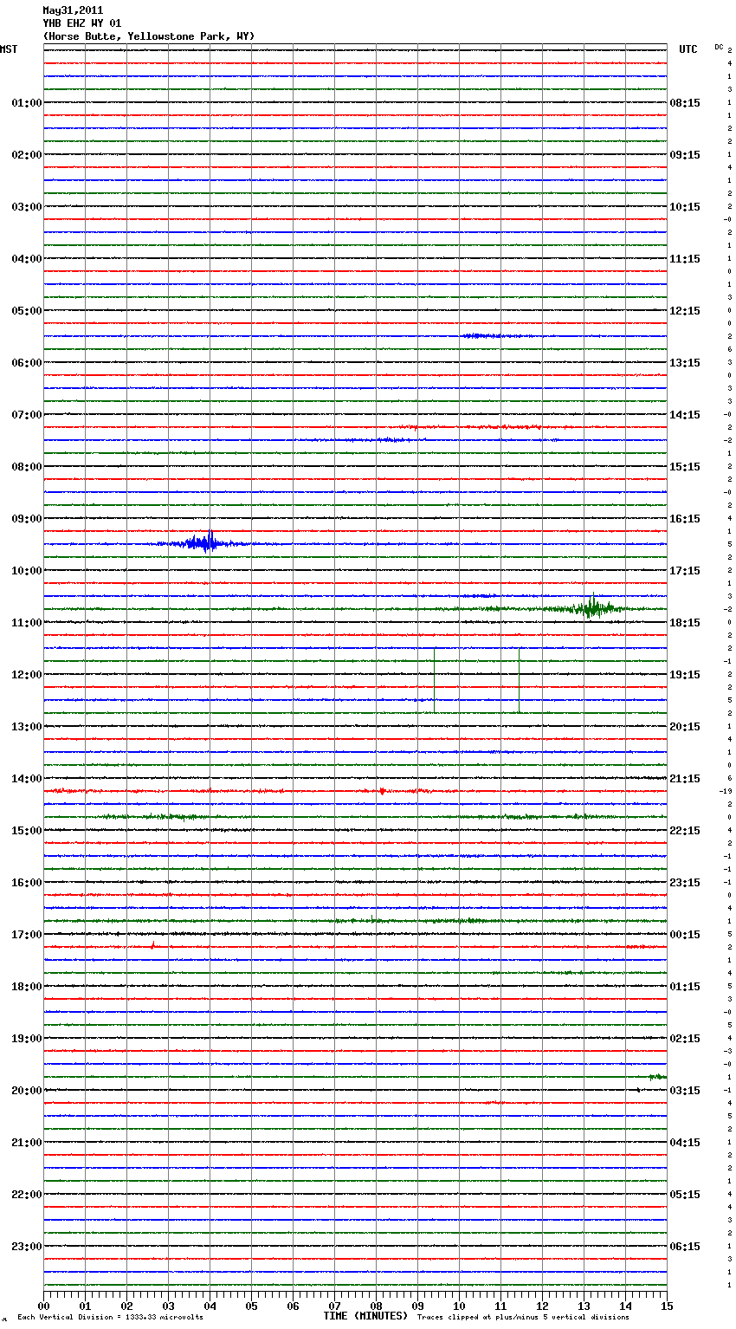This screenshot has width=736, height=1329.
Task: Click the UTC time label "08:15"
Action: pos(685,103)
